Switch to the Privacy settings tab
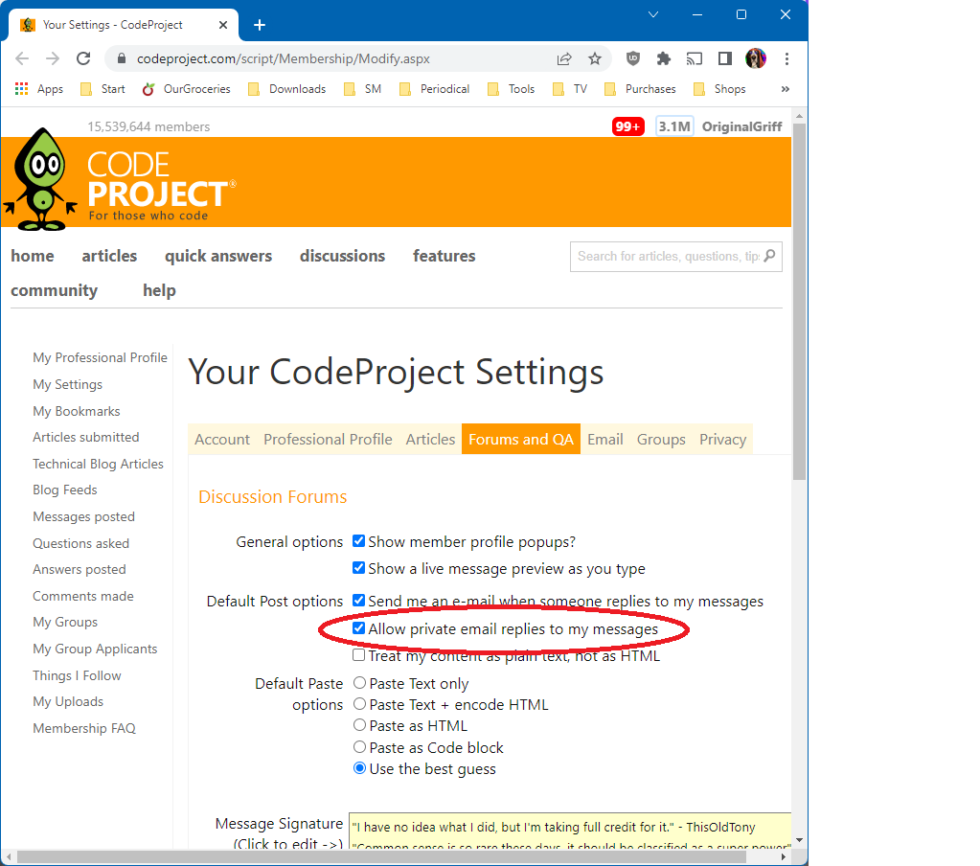980x866 pixels. point(722,440)
